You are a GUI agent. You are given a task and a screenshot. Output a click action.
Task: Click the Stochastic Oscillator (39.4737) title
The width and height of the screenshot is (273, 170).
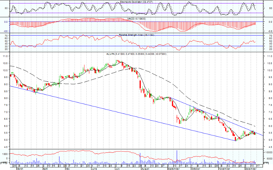click(x=136, y=2)
